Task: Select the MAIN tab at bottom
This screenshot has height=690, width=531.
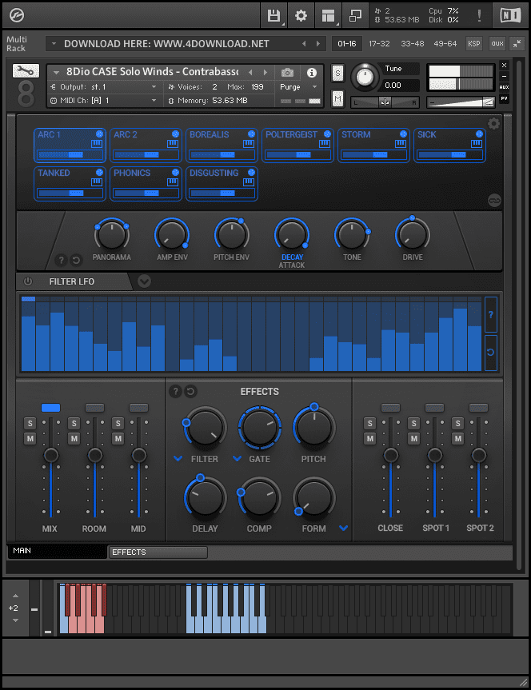Action: click(x=58, y=551)
